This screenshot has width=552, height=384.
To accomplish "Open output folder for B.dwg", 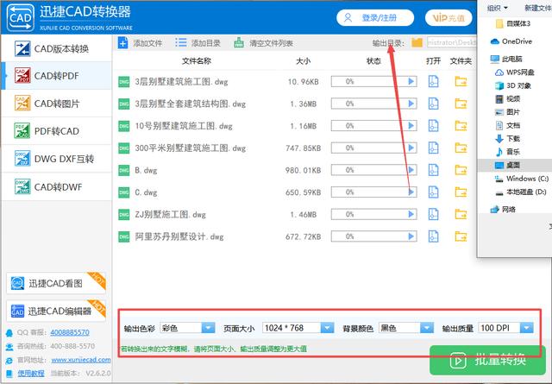I will pos(461,170).
